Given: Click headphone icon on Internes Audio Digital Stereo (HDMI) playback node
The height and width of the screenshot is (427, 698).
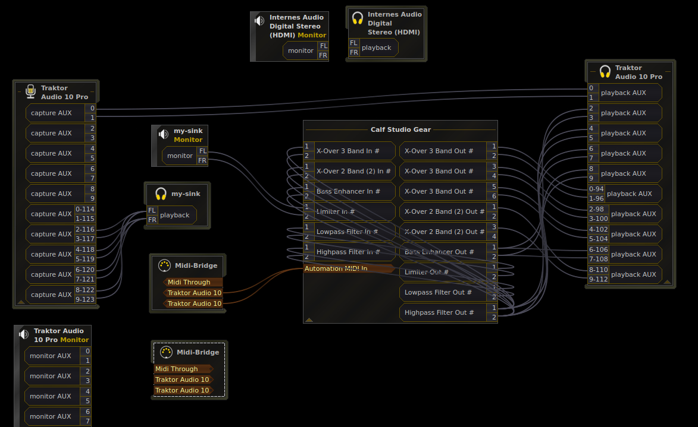Looking at the screenshot, I should pos(358,18).
